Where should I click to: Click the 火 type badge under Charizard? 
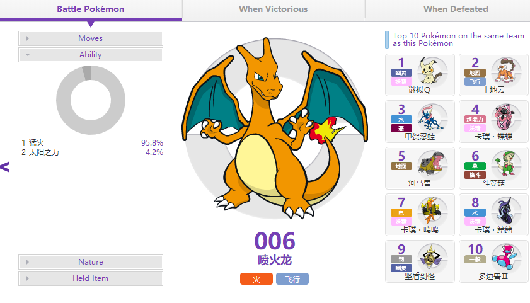tap(256, 279)
